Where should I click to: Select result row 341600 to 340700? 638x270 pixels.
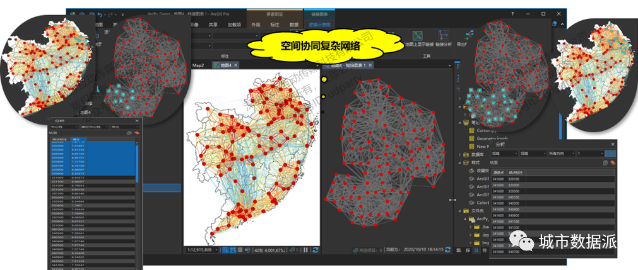tap(553, 252)
